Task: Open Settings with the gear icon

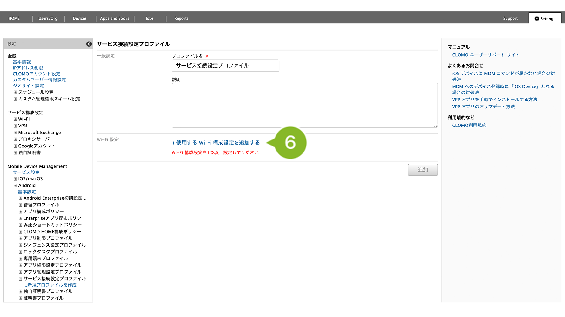Action: click(x=545, y=19)
